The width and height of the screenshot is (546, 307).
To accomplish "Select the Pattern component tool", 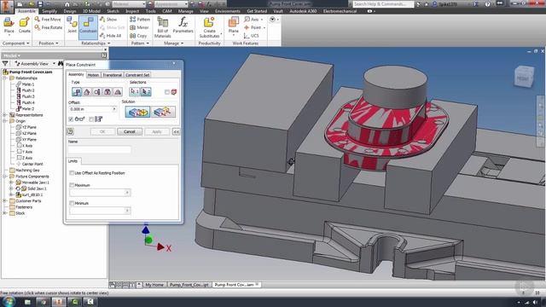I will coord(140,20).
